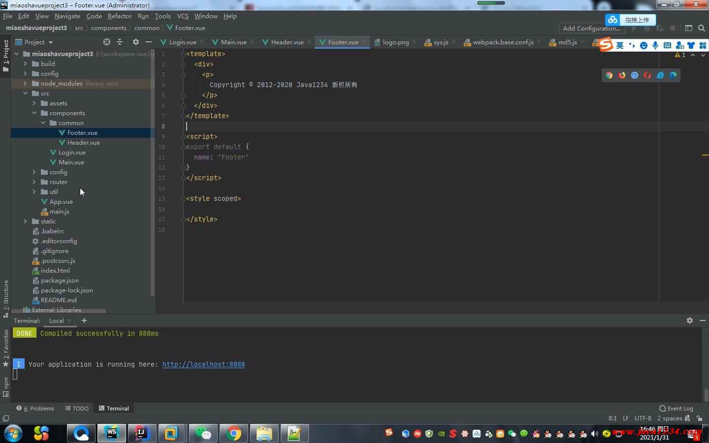Screen dimensions: 709x443
Task: Open WeChat from the Windows taskbar
Action: point(203,433)
